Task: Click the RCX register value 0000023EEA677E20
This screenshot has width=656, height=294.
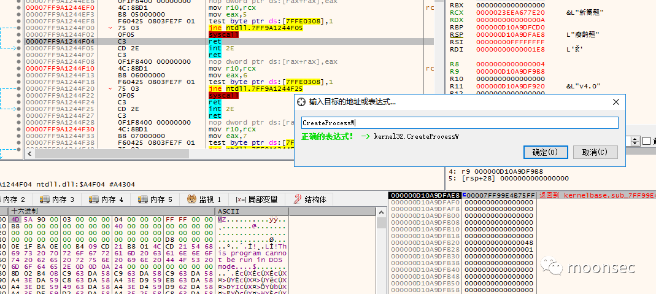Action: coord(511,12)
